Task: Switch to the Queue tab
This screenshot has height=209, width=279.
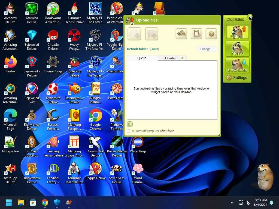Action: click(x=142, y=58)
